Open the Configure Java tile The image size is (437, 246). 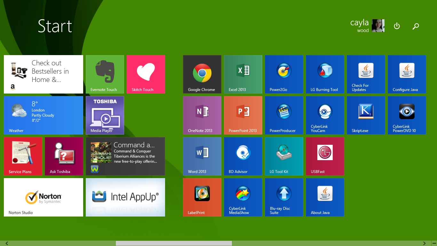pyautogui.click(x=407, y=74)
